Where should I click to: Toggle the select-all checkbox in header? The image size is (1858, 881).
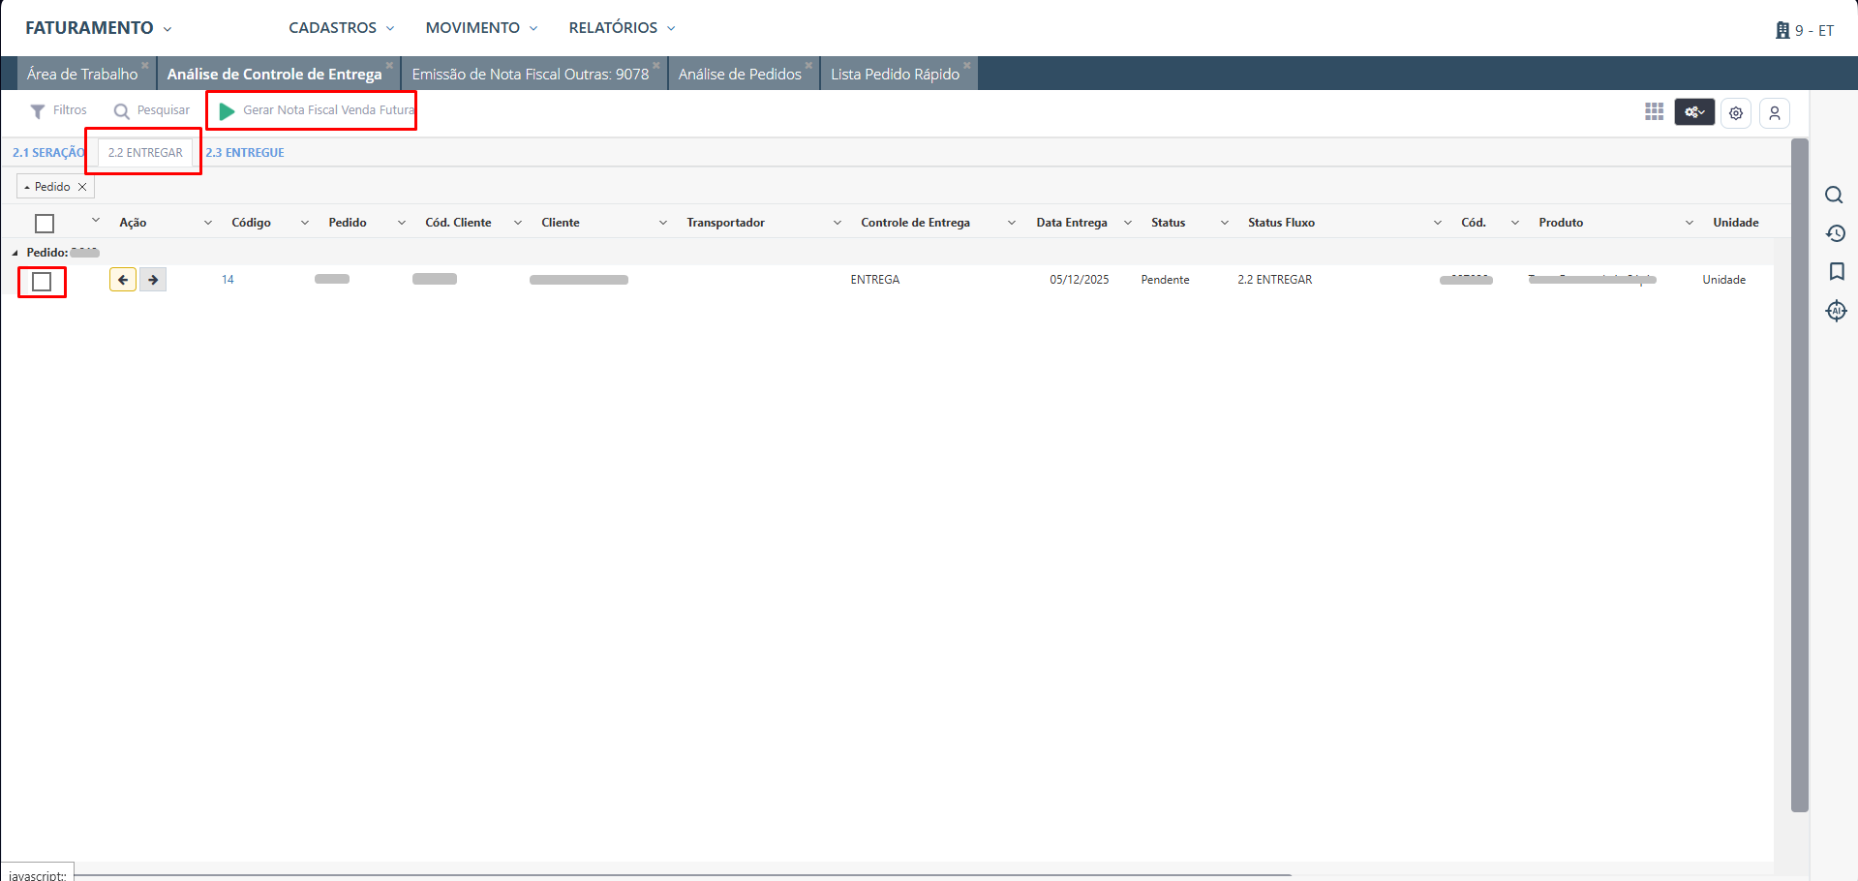[x=45, y=224]
